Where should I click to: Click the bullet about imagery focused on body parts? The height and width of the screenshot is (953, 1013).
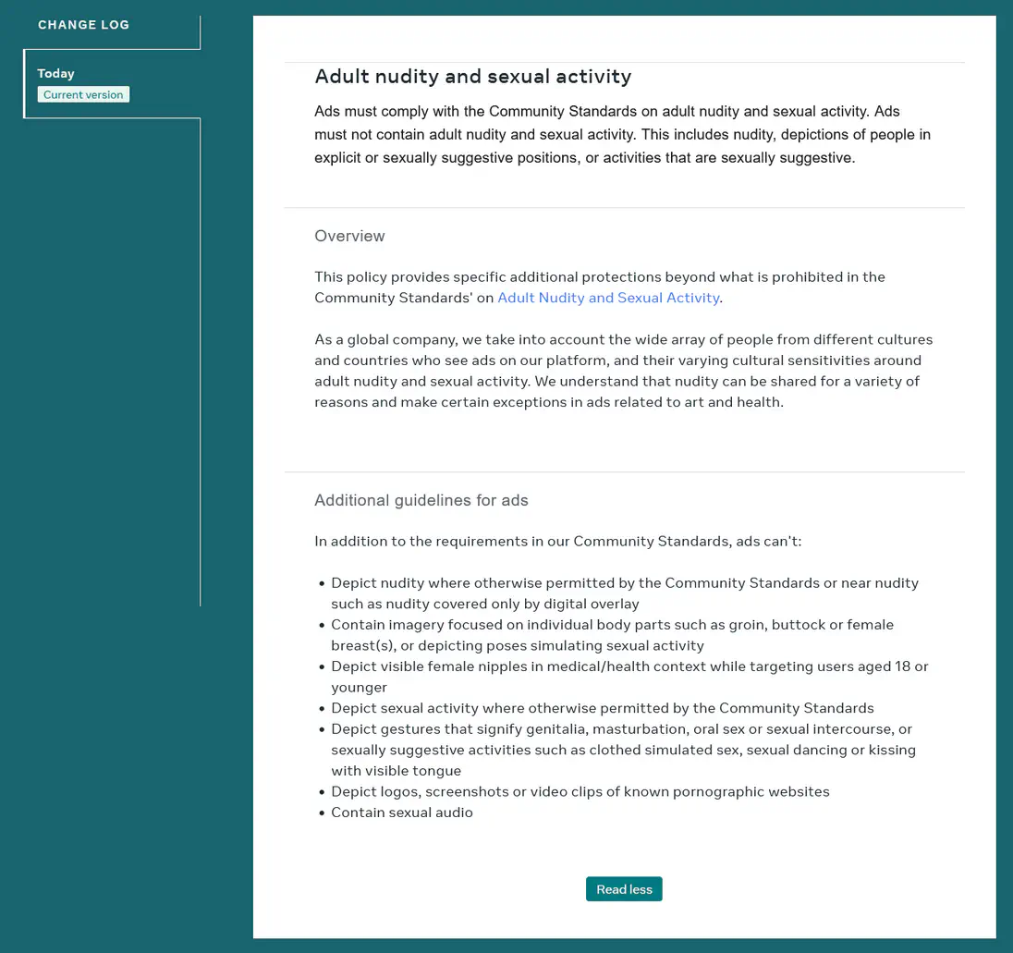tap(612, 634)
